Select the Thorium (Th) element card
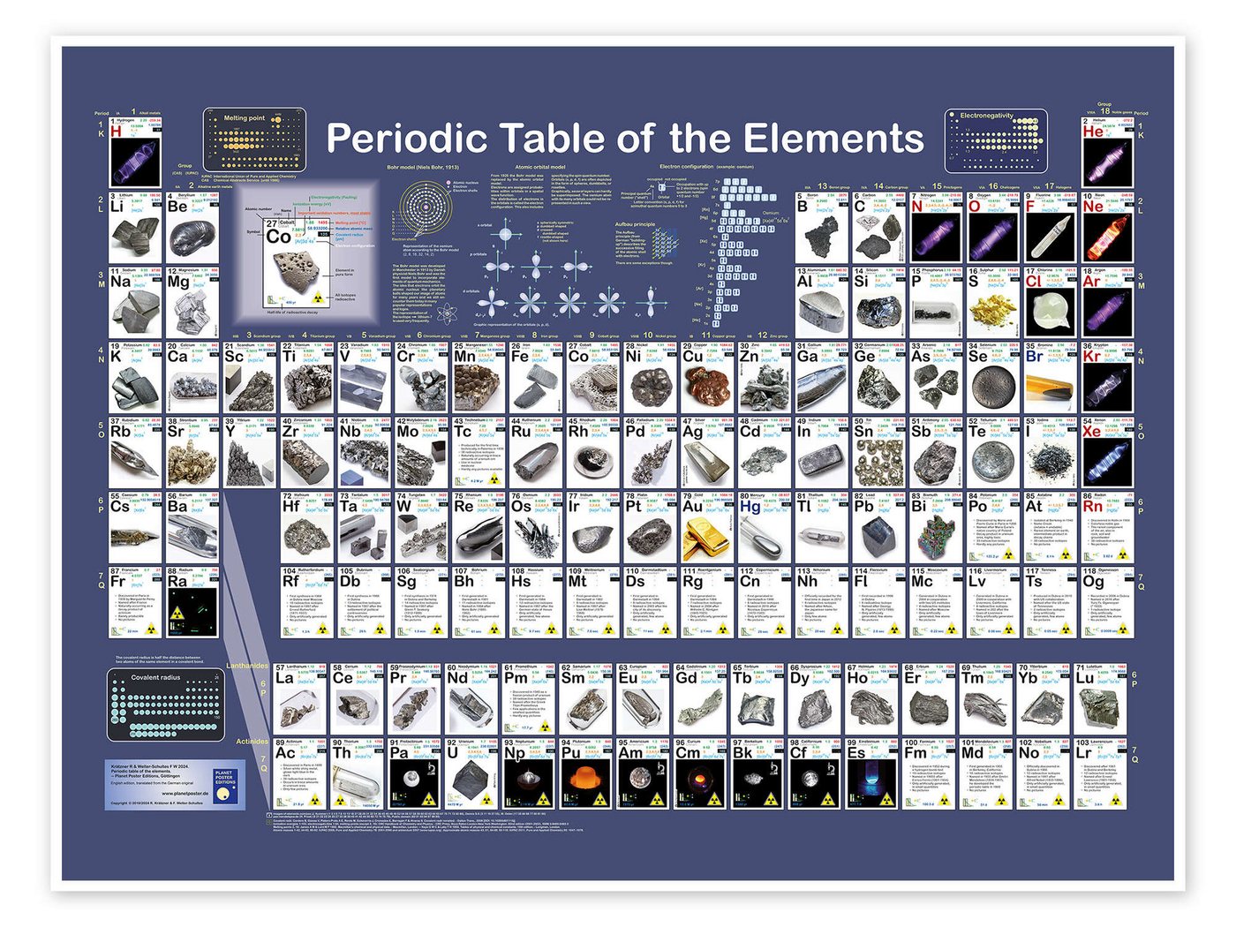Image resolution: width=1236 pixels, height=927 pixels. click(x=358, y=773)
